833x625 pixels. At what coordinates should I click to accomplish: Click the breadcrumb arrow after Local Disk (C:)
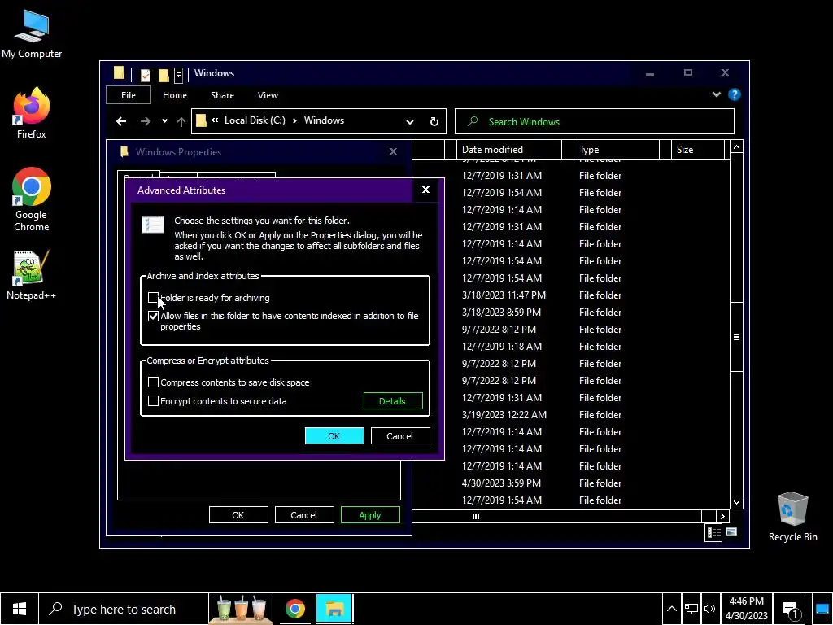294,120
